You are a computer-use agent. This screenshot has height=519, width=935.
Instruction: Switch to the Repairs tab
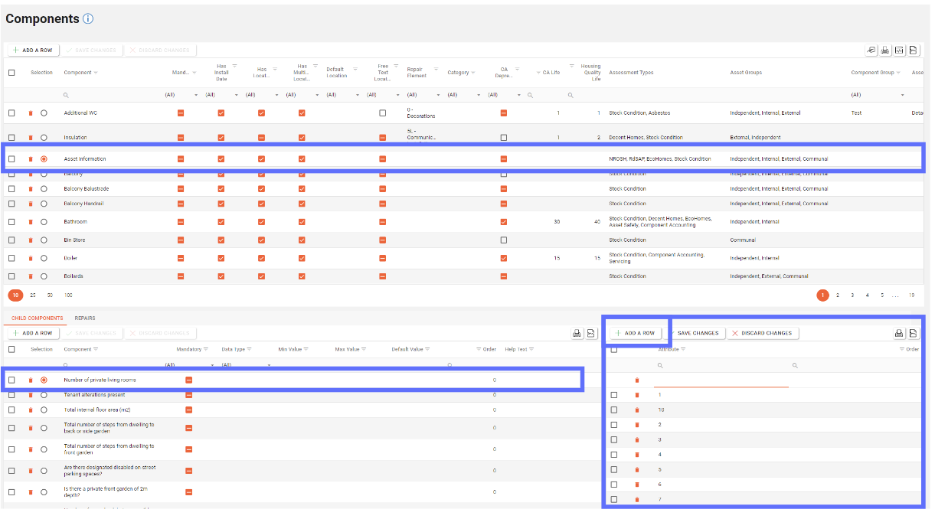click(x=84, y=318)
